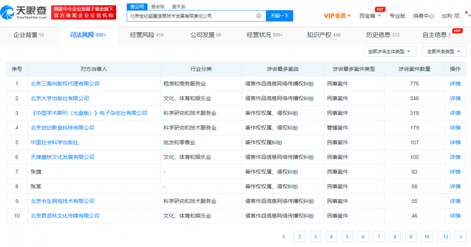View 详情 for row 9 with 55 cases

455,201
